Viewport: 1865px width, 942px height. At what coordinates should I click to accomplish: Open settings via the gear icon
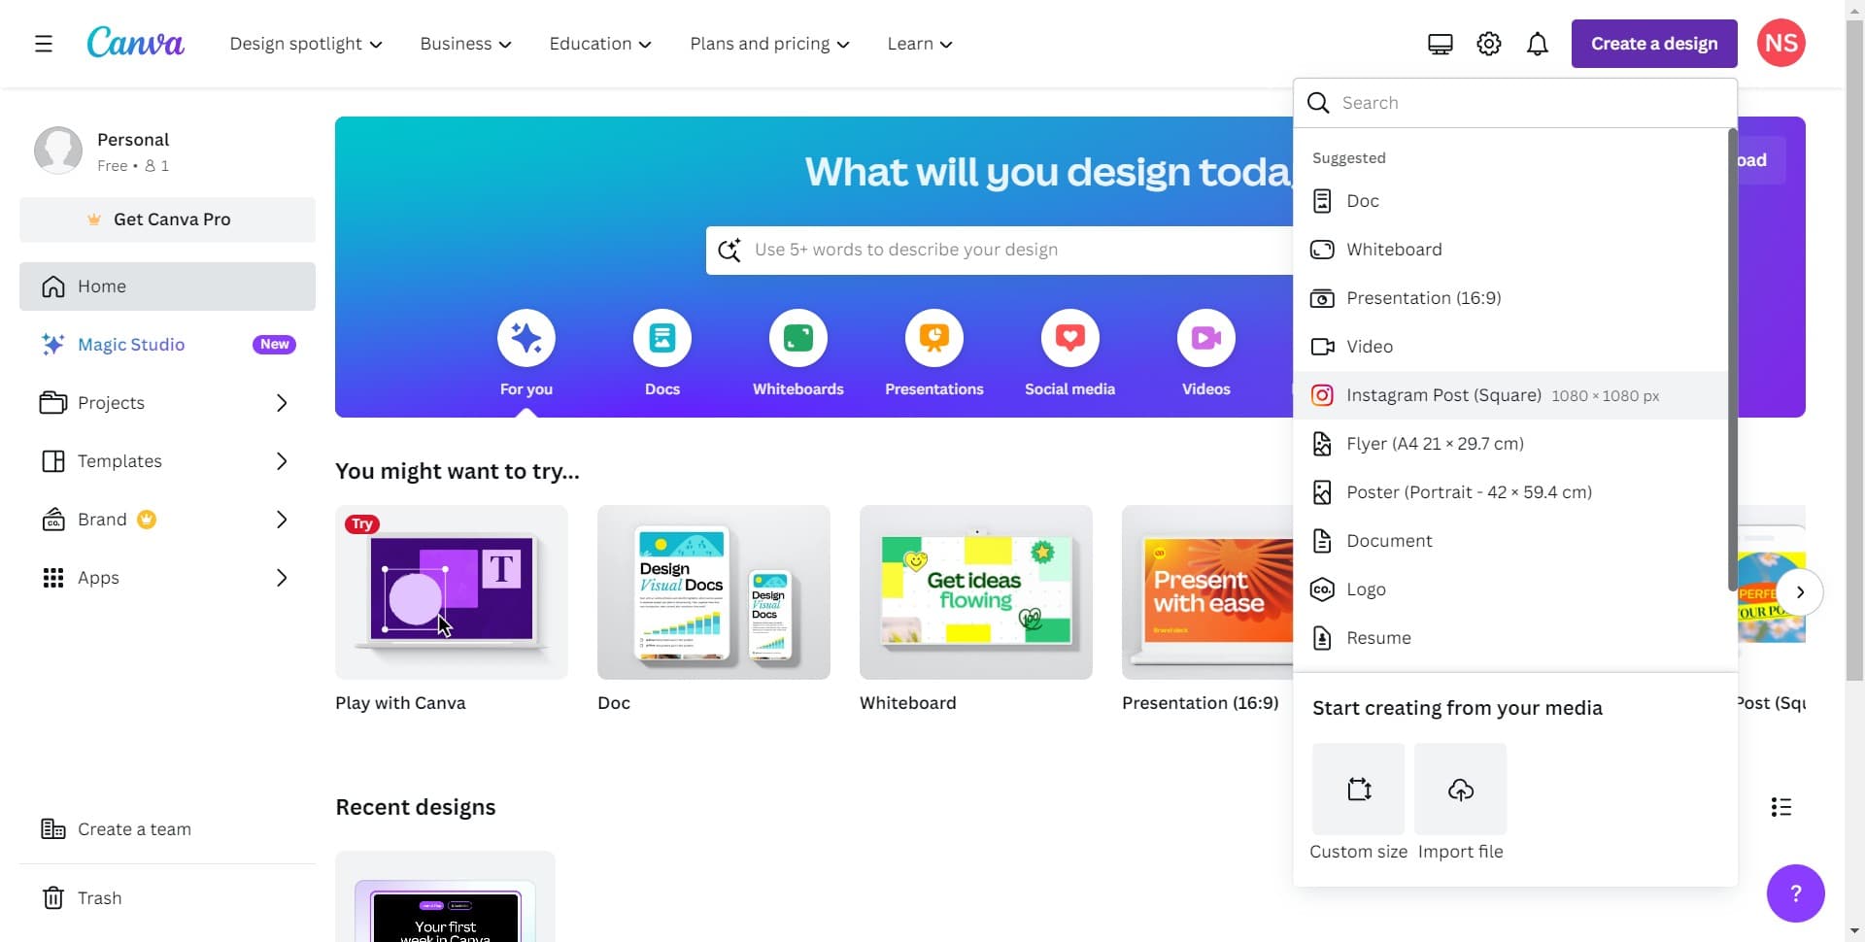tap(1488, 44)
